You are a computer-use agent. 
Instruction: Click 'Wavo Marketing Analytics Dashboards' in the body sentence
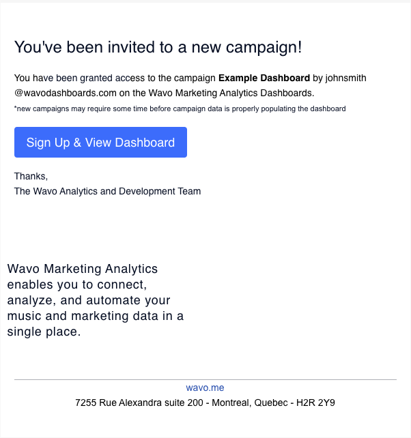coord(230,93)
